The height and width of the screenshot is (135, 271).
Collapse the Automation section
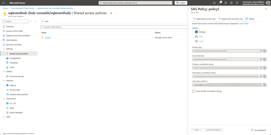click(4, 99)
